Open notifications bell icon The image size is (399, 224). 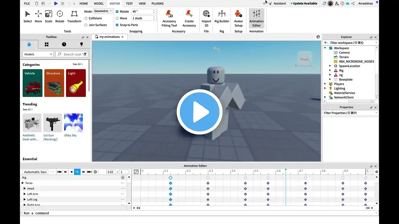[x=324, y=3]
